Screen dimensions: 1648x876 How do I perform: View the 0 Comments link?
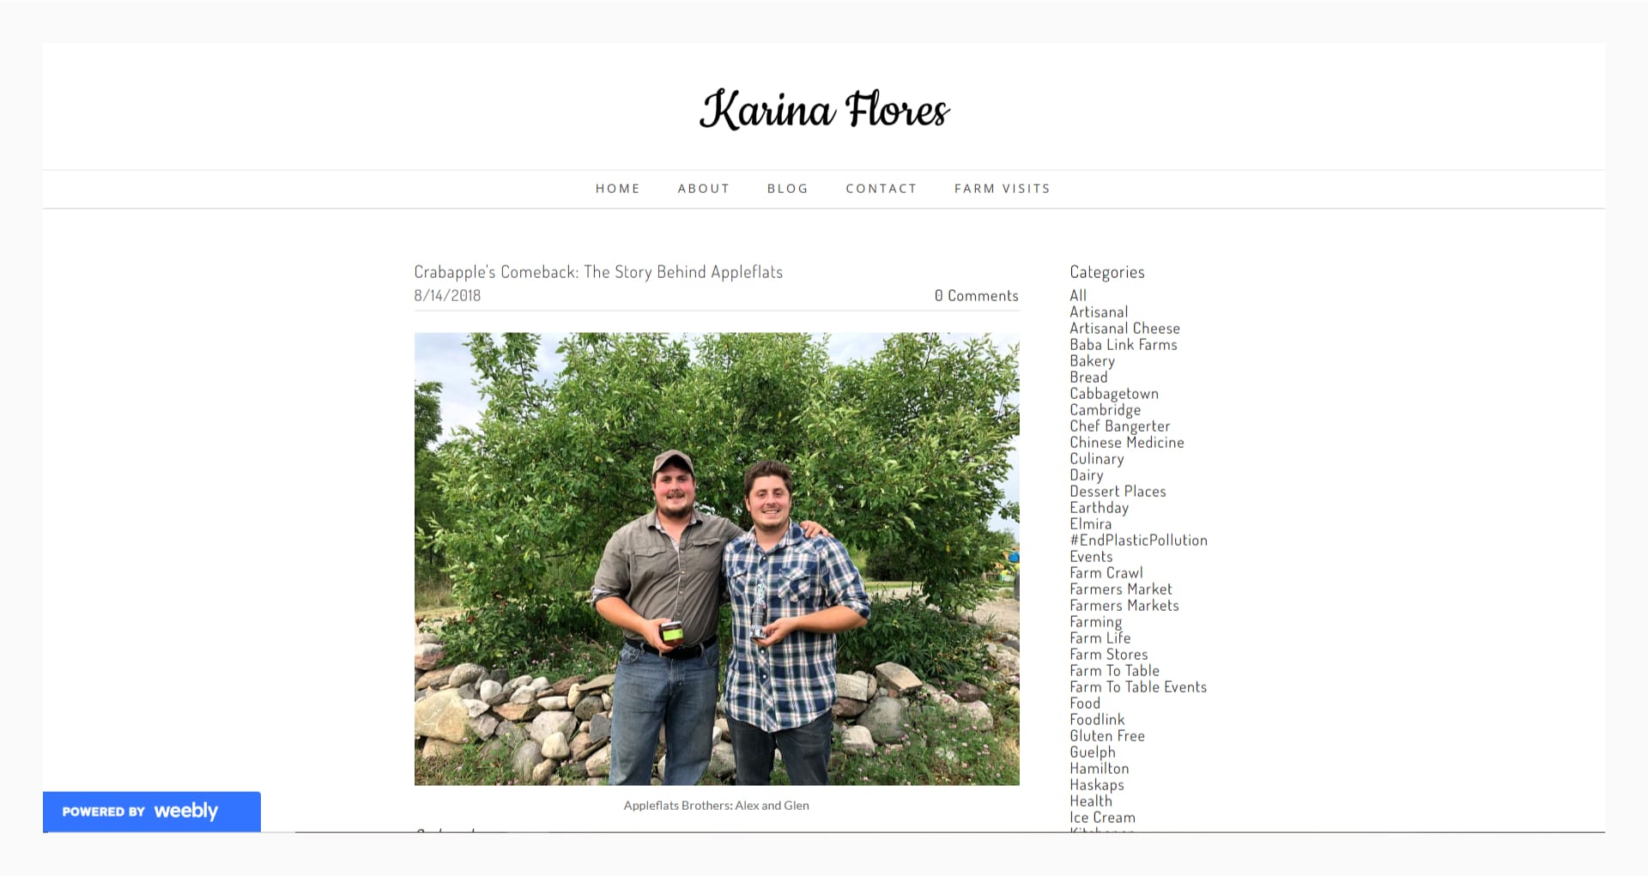pos(976,295)
